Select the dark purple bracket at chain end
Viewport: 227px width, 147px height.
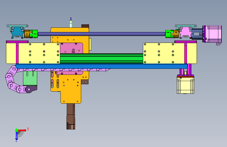31,89
